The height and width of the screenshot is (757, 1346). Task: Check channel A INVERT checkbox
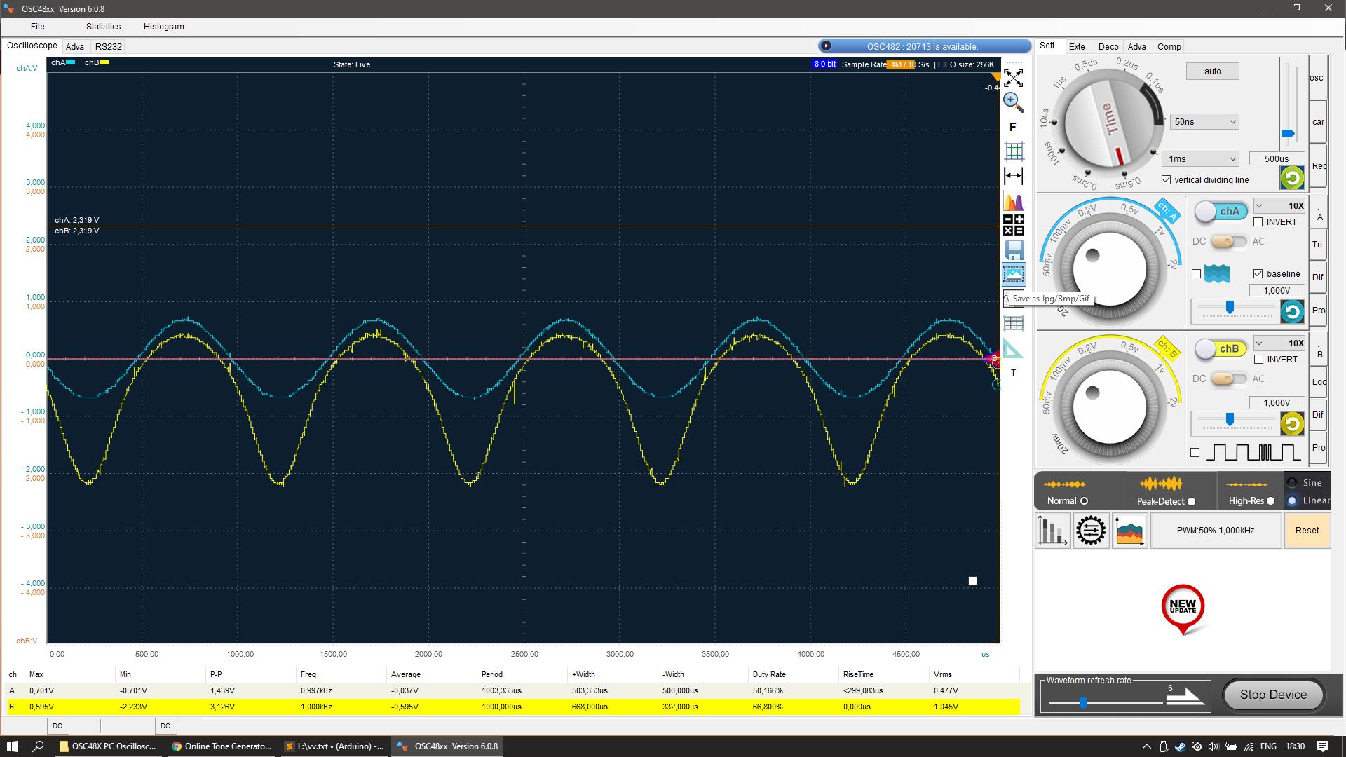(x=1258, y=222)
